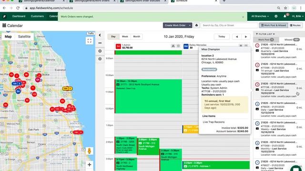
Task: Select work order #76826 Daily
Action: pos(279,110)
